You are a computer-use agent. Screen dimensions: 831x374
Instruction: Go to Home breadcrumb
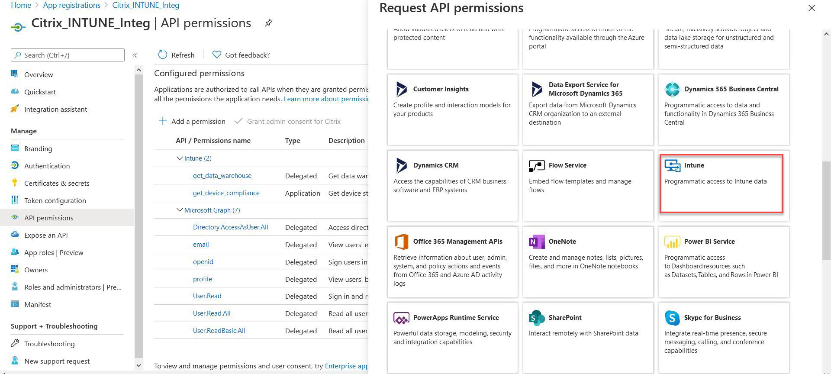point(21,5)
